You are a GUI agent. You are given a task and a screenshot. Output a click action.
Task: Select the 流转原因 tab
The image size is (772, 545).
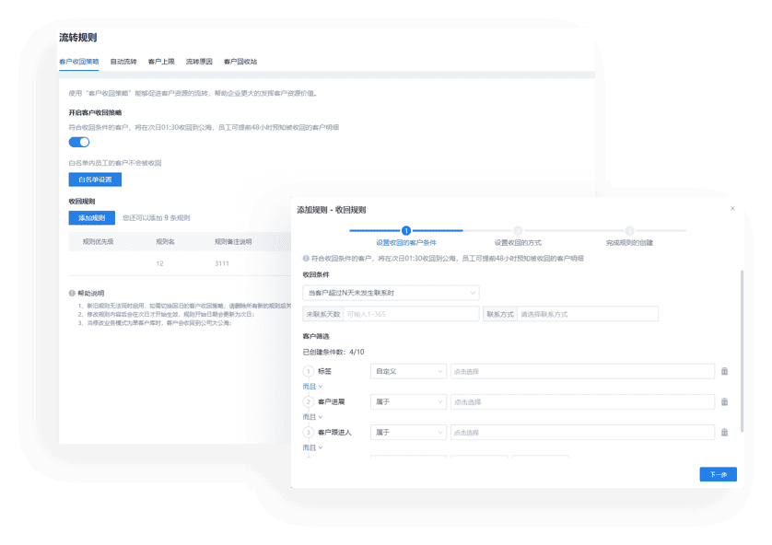199,62
